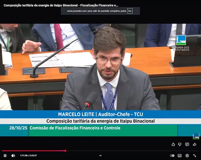
Task: Click the channel watermark logo
Action: click(x=196, y=136)
